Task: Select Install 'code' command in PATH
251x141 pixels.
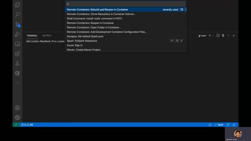Action: coord(125,18)
